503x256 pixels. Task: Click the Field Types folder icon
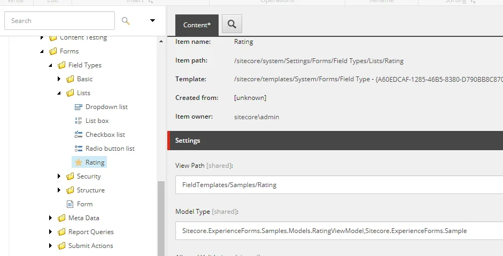click(61, 65)
